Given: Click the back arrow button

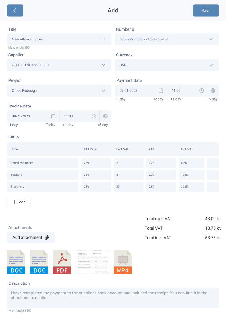Looking at the screenshot, I should [x=15, y=10].
